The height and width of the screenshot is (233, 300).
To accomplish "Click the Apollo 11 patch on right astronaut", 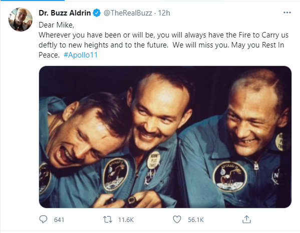I will pyautogui.click(x=230, y=176).
